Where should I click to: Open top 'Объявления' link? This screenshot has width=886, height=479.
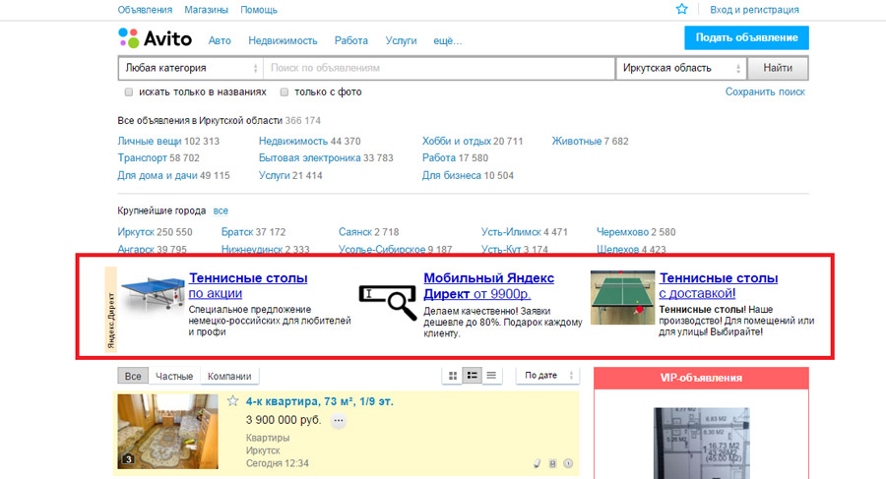coord(145,10)
